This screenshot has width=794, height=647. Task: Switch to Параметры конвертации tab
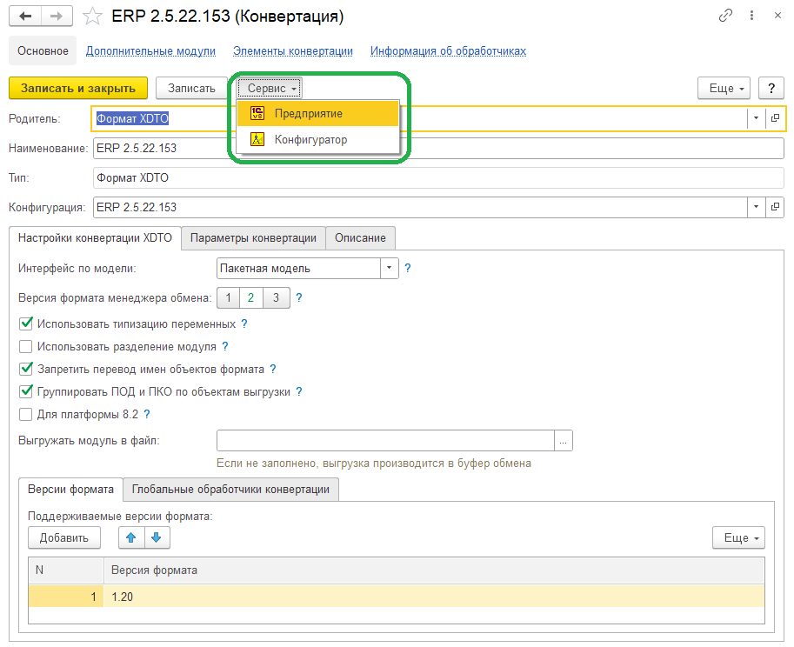click(253, 238)
